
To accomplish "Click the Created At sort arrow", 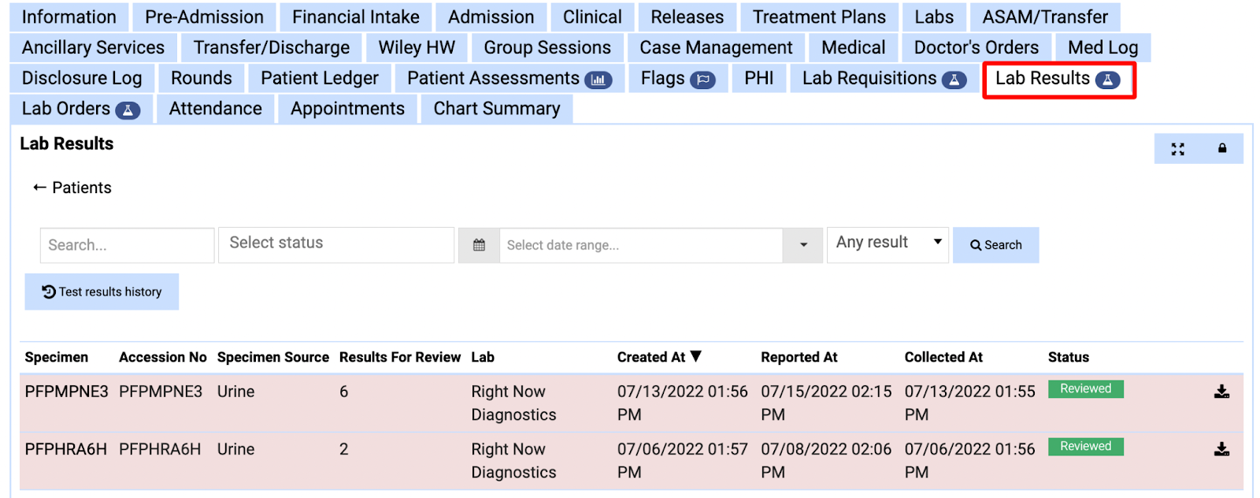I will [696, 357].
